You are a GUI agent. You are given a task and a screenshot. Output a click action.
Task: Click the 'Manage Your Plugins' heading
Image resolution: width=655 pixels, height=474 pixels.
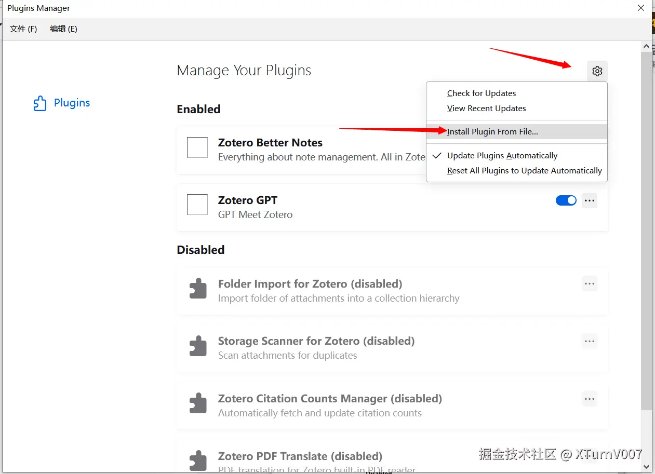244,71
